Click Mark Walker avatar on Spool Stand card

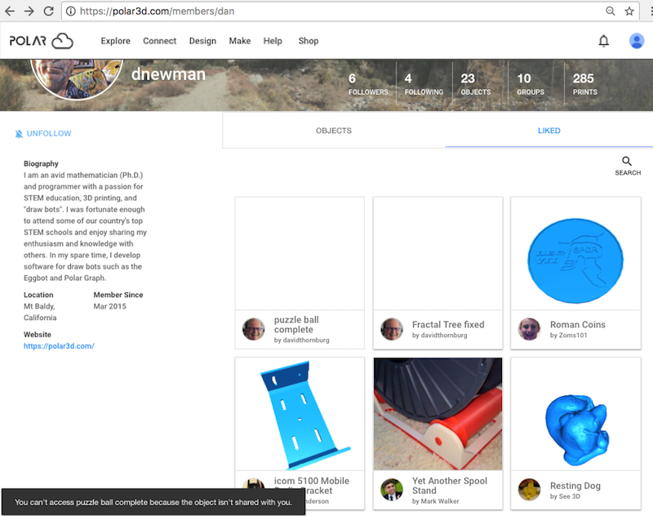pyautogui.click(x=392, y=489)
